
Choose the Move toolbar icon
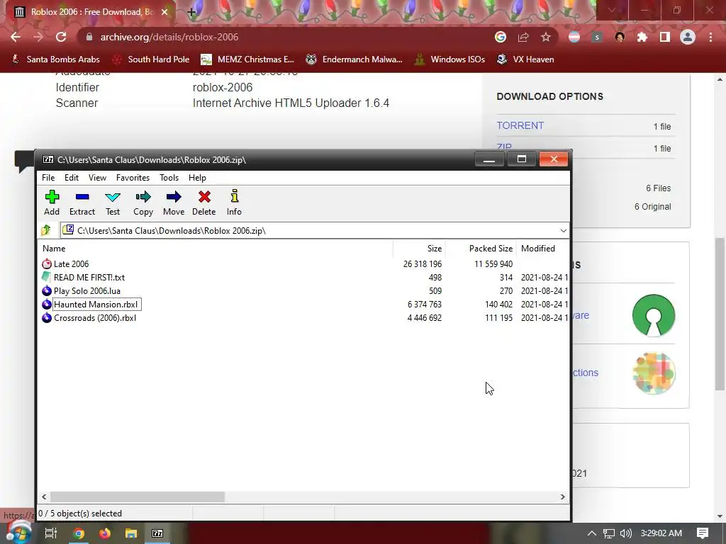[174, 203]
